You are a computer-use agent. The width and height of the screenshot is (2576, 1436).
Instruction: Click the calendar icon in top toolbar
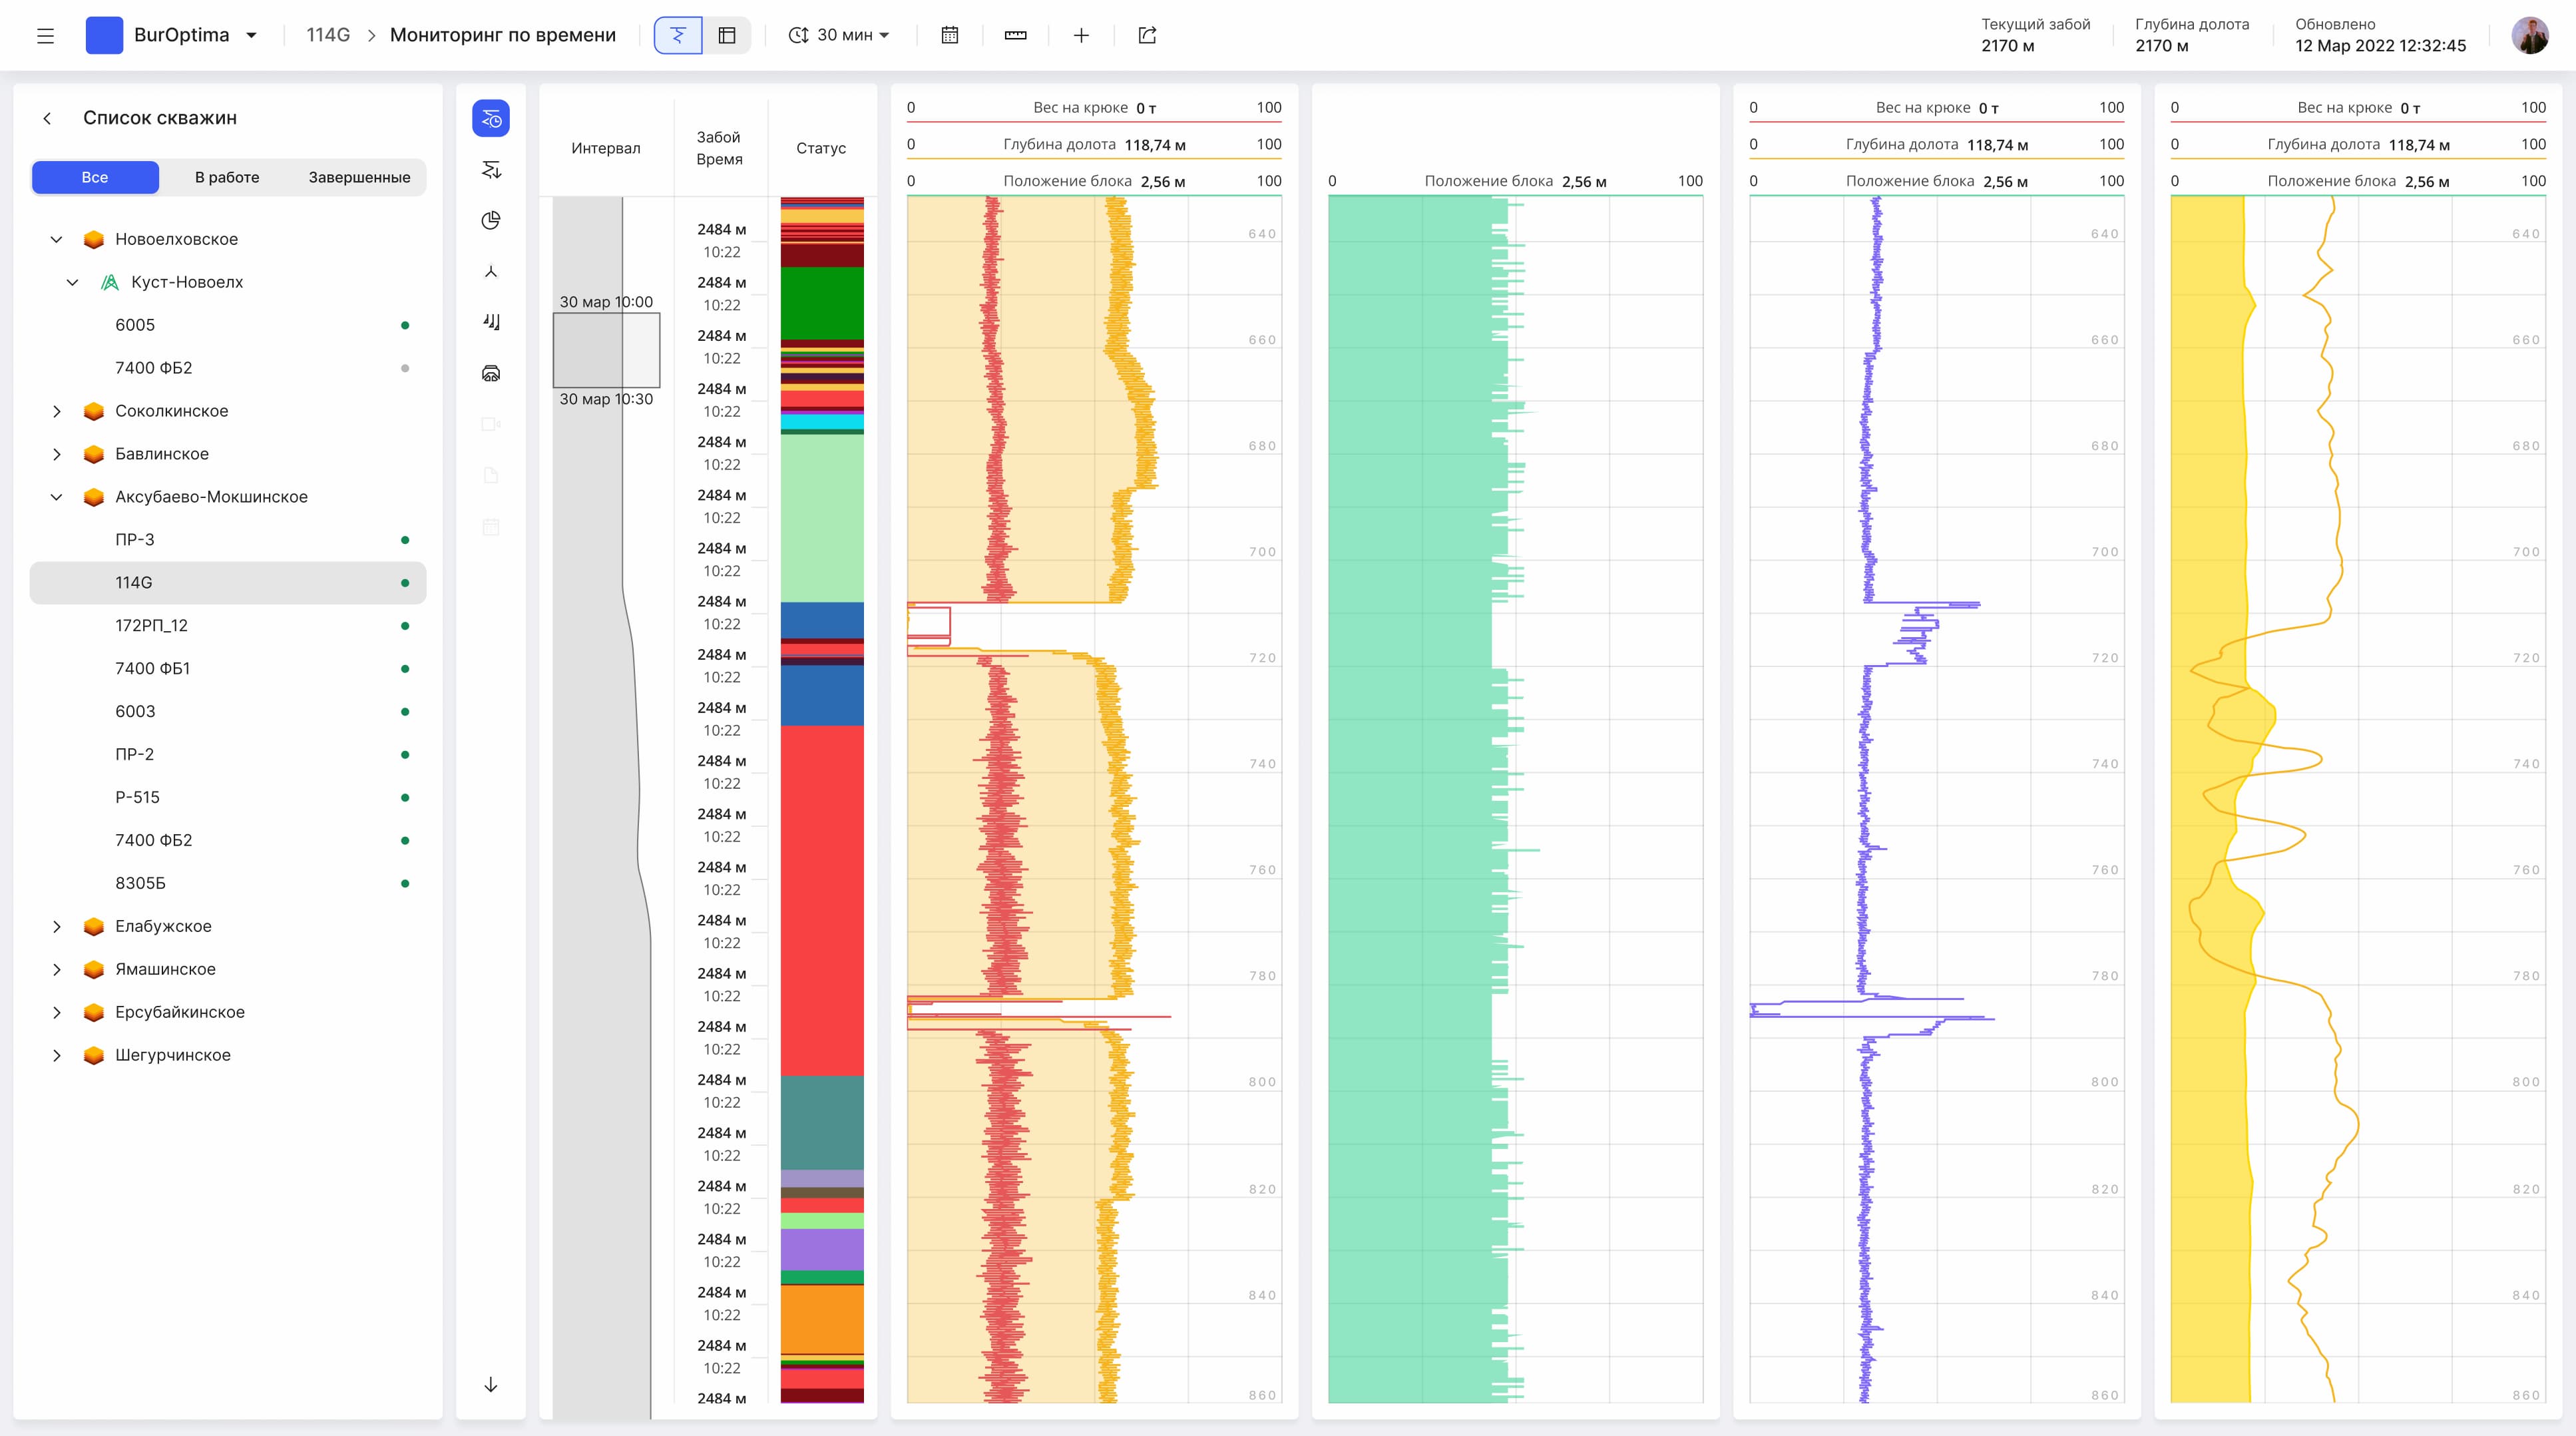(x=950, y=35)
